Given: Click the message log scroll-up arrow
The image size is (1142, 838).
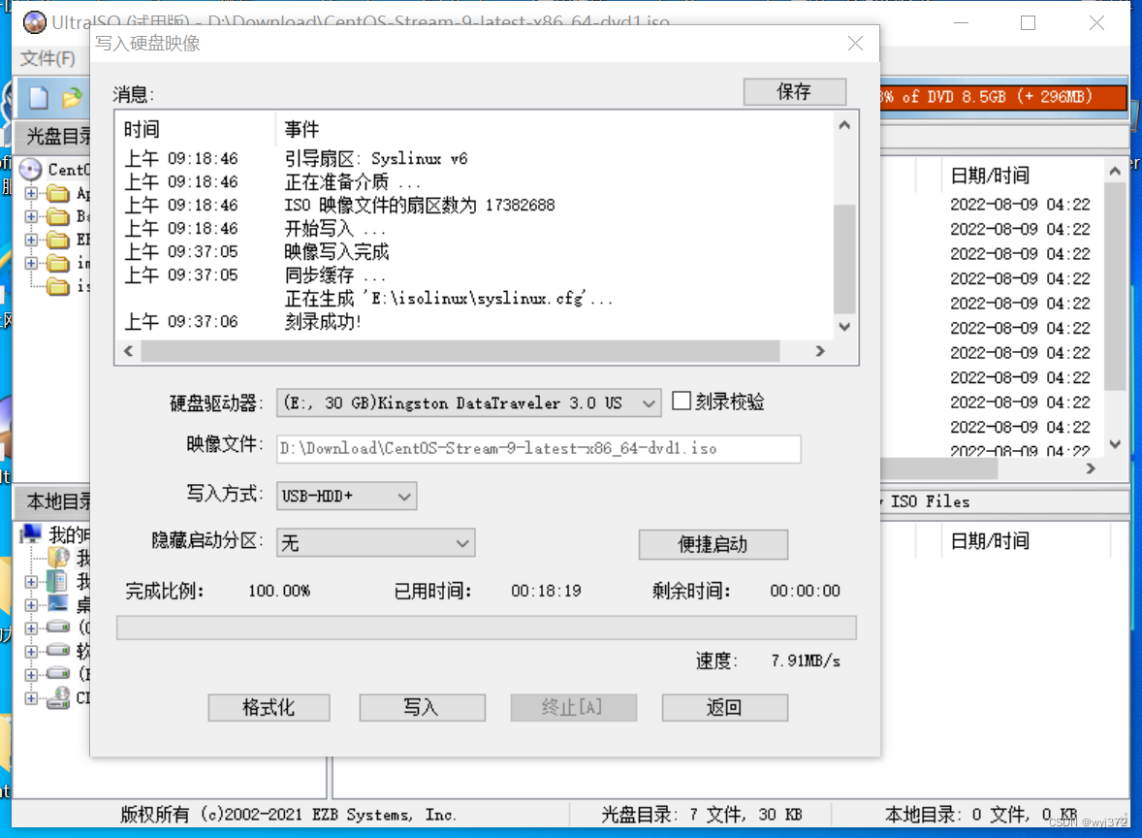Looking at the screenshot, I should tap(844, 125).
